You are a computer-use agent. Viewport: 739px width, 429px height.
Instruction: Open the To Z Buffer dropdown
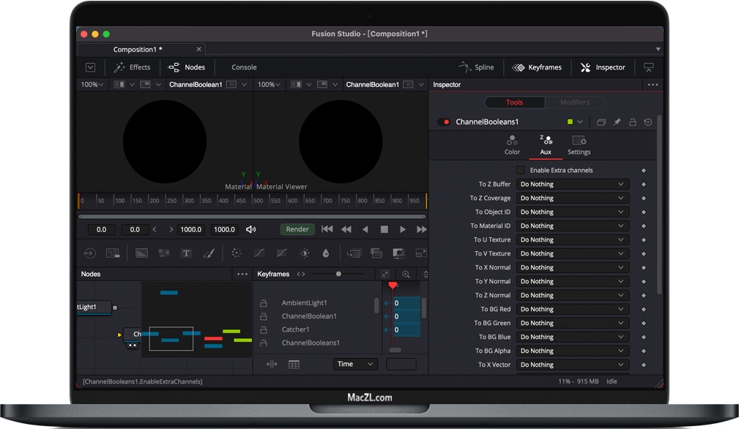pyautogui.click(x=572, y=184)
